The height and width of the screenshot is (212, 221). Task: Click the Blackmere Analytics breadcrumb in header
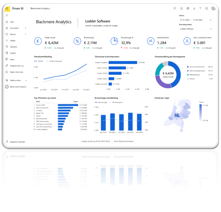[x=40, y=8]
